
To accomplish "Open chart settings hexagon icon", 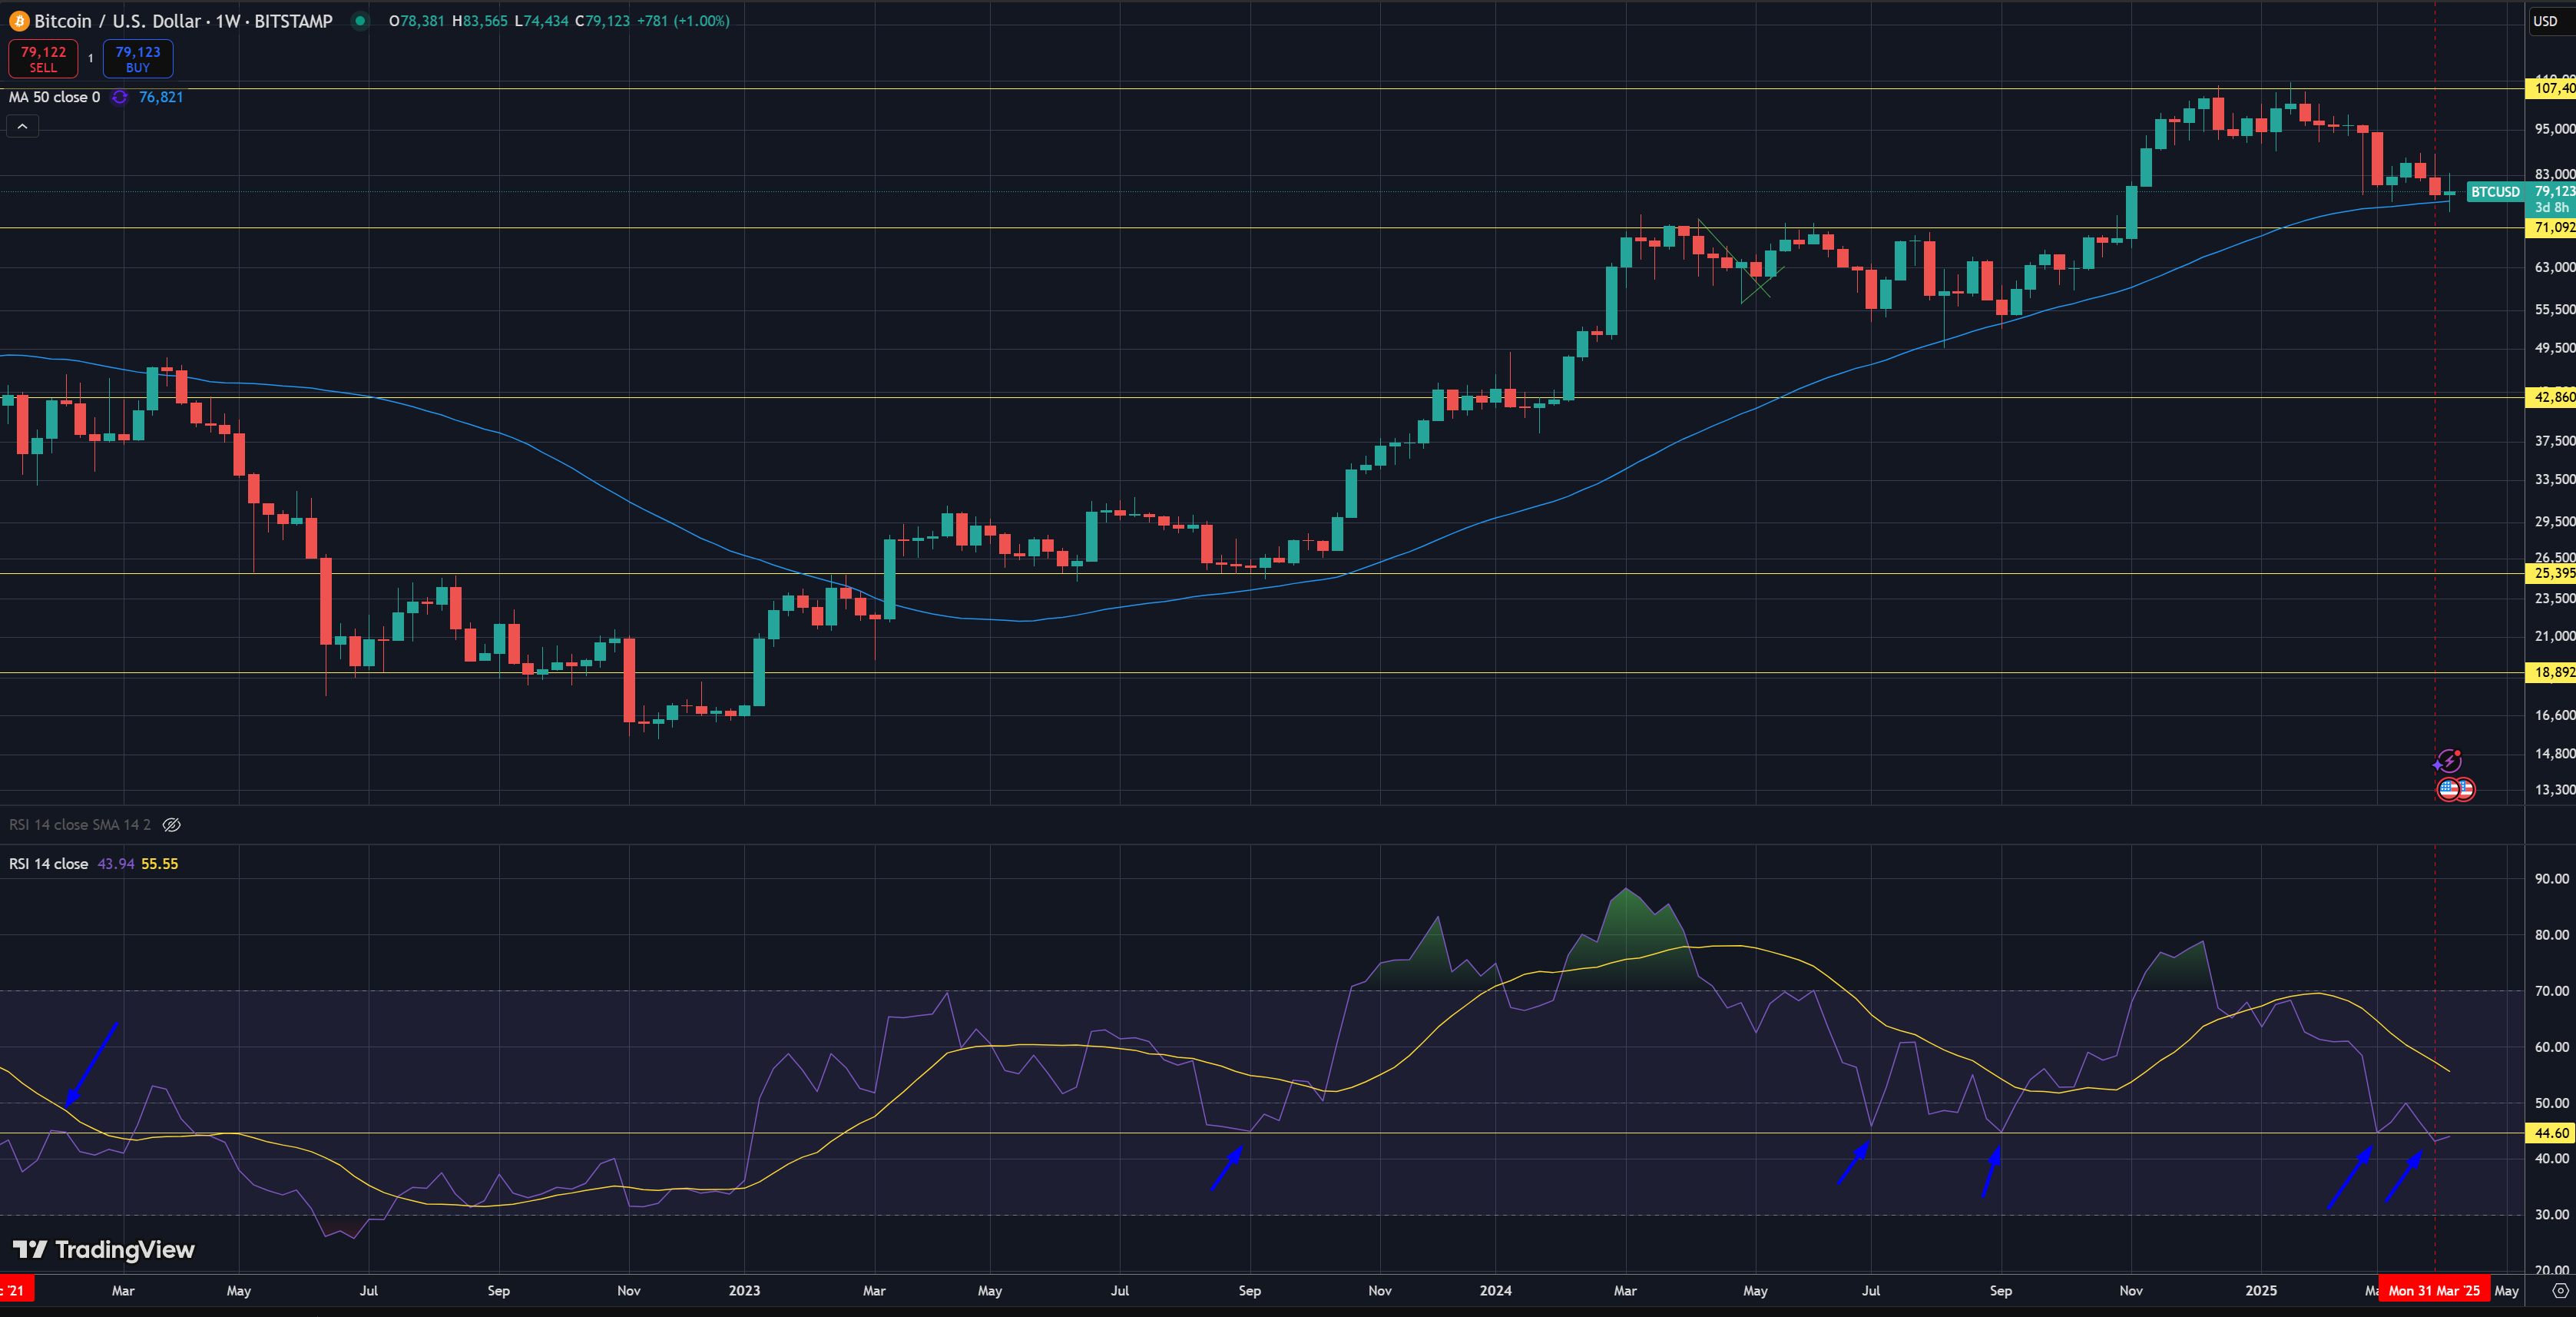I will (2559, 1290).
